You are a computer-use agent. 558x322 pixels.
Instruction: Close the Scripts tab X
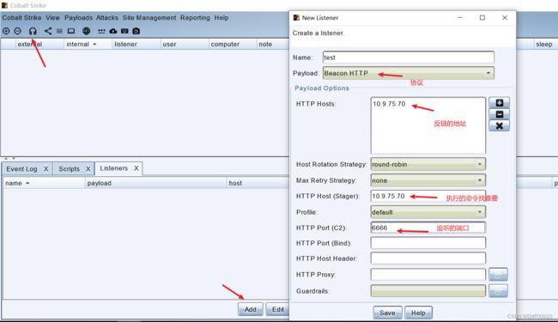coord(88,168)
